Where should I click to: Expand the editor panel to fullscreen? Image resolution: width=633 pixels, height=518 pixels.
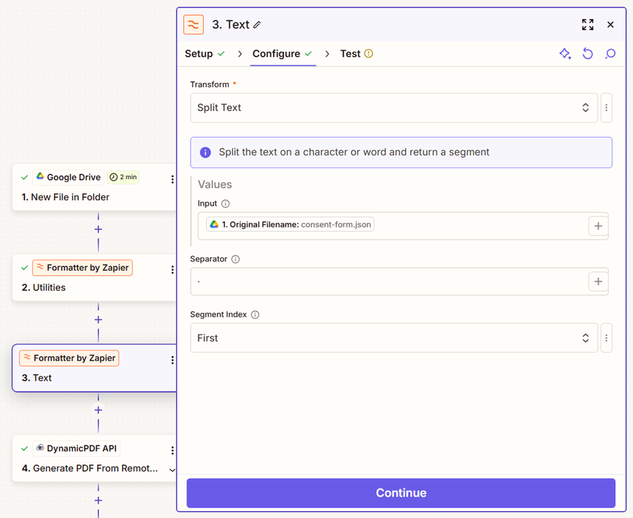(x=587, y=25)
